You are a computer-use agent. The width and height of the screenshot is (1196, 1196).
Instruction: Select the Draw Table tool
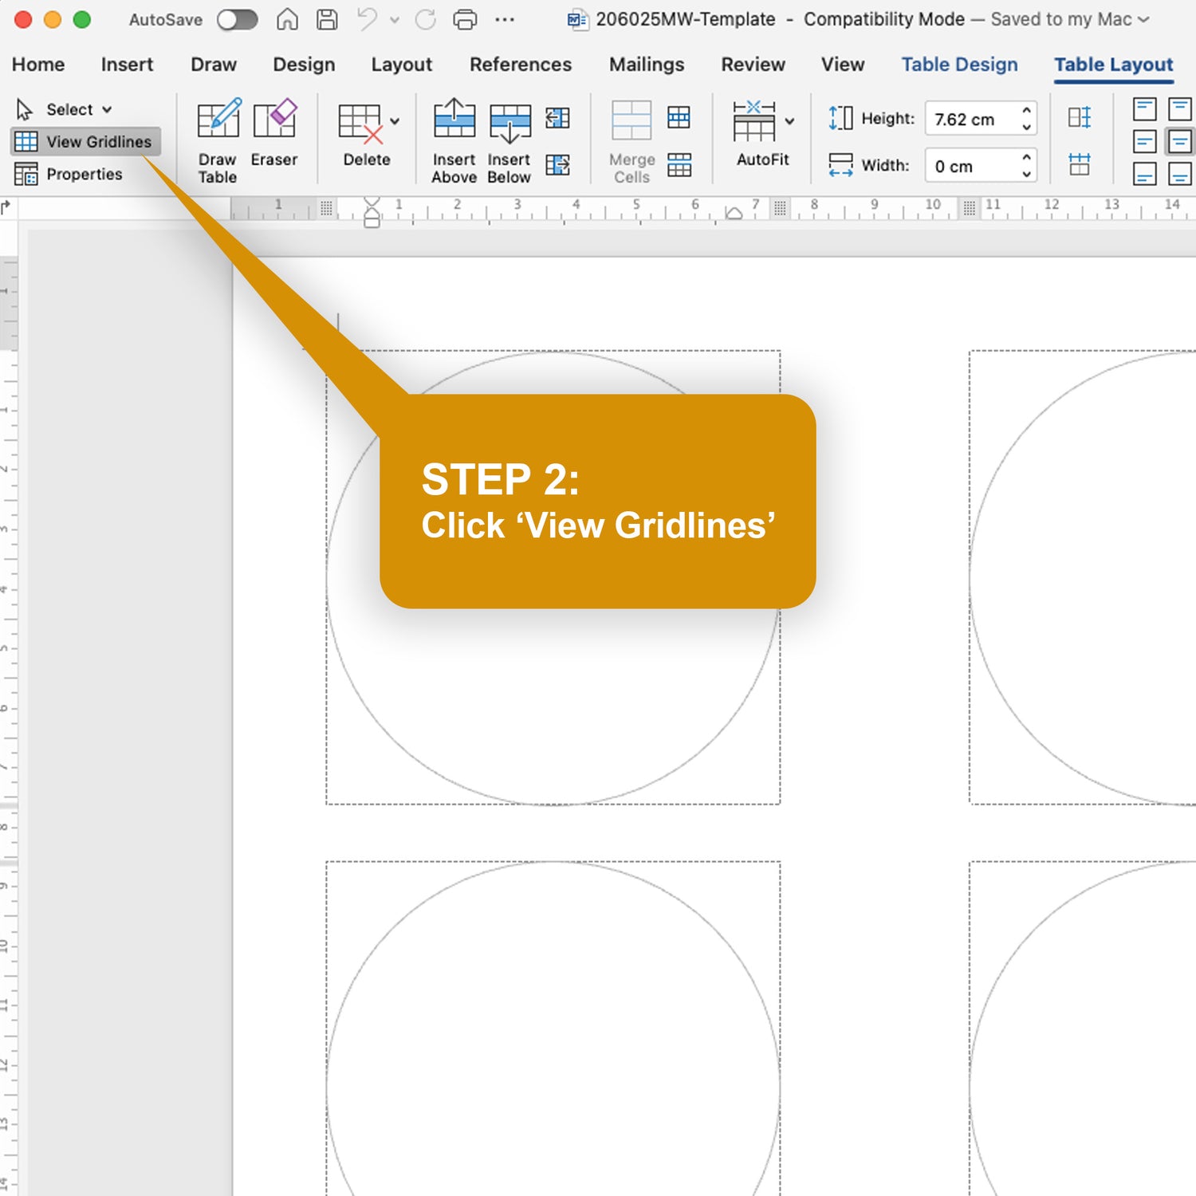pyautogui.click(x=218, y=141)
